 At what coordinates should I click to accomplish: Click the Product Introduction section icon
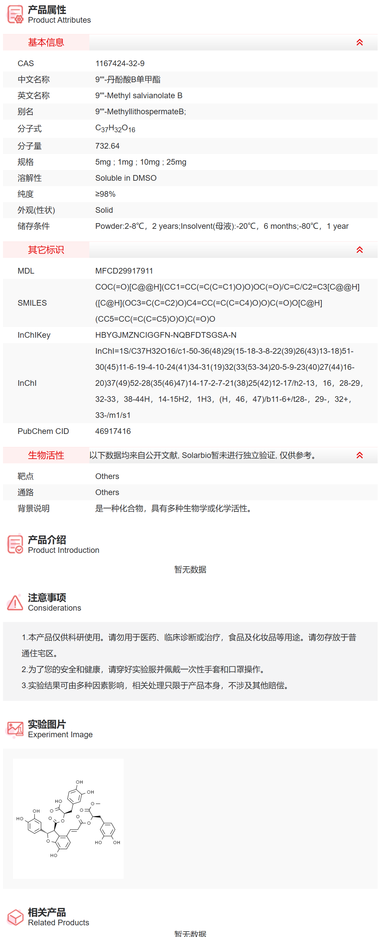(15, 544)
